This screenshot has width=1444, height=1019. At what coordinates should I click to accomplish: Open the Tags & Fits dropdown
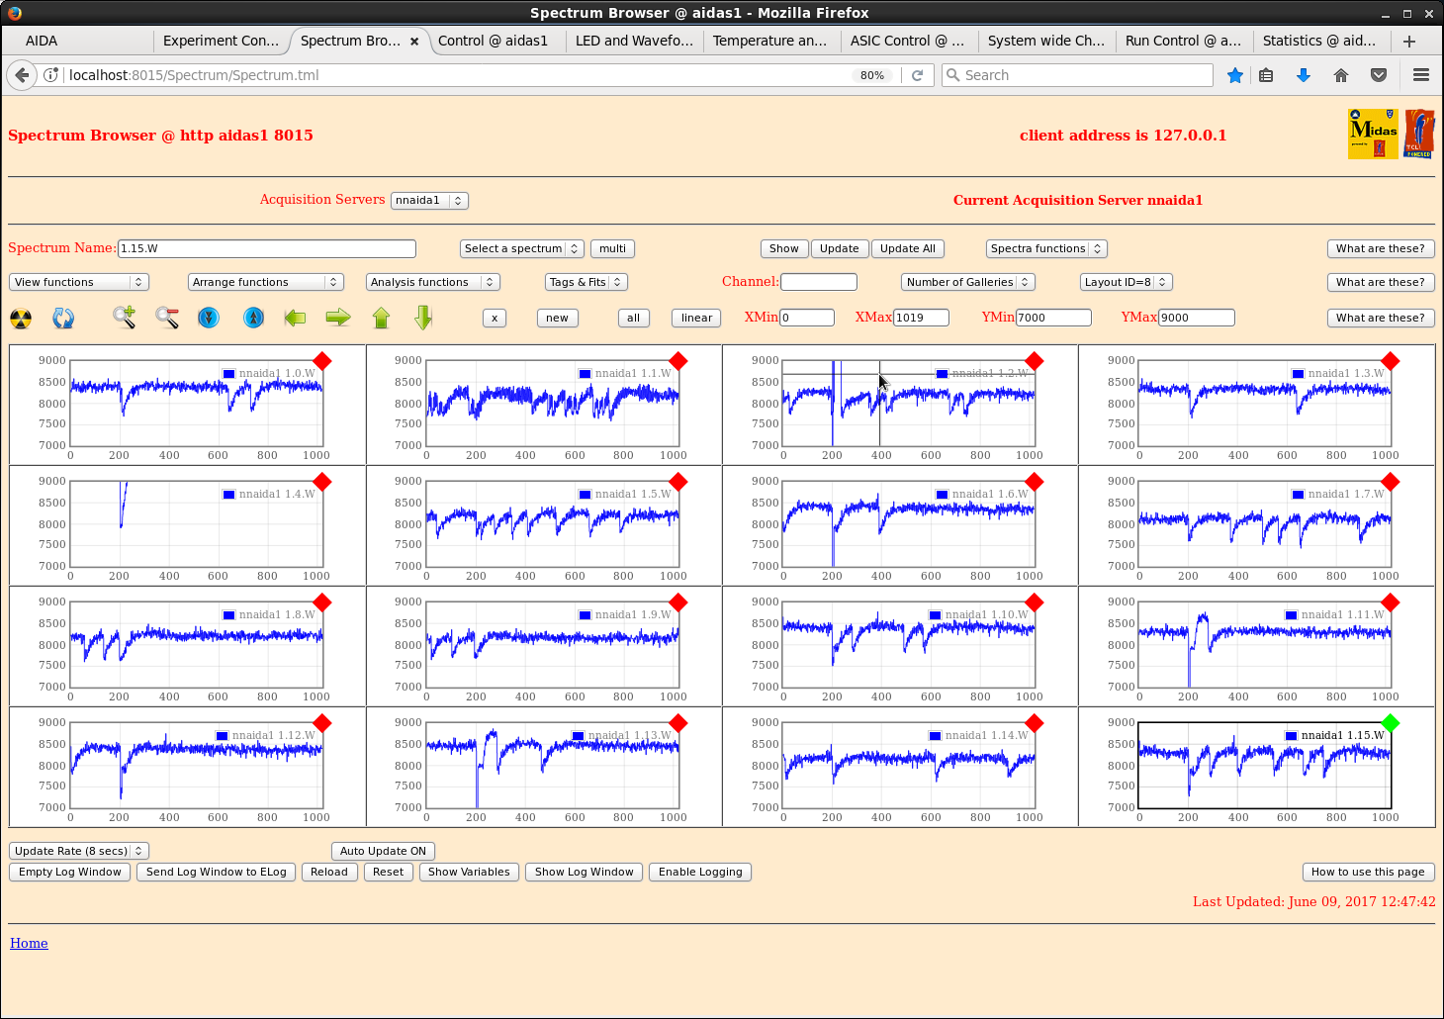(587, 282)
